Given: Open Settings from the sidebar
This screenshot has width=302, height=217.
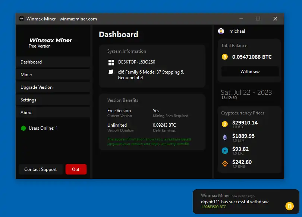Looking at the screenshot, I should click(x=53, y=100).
